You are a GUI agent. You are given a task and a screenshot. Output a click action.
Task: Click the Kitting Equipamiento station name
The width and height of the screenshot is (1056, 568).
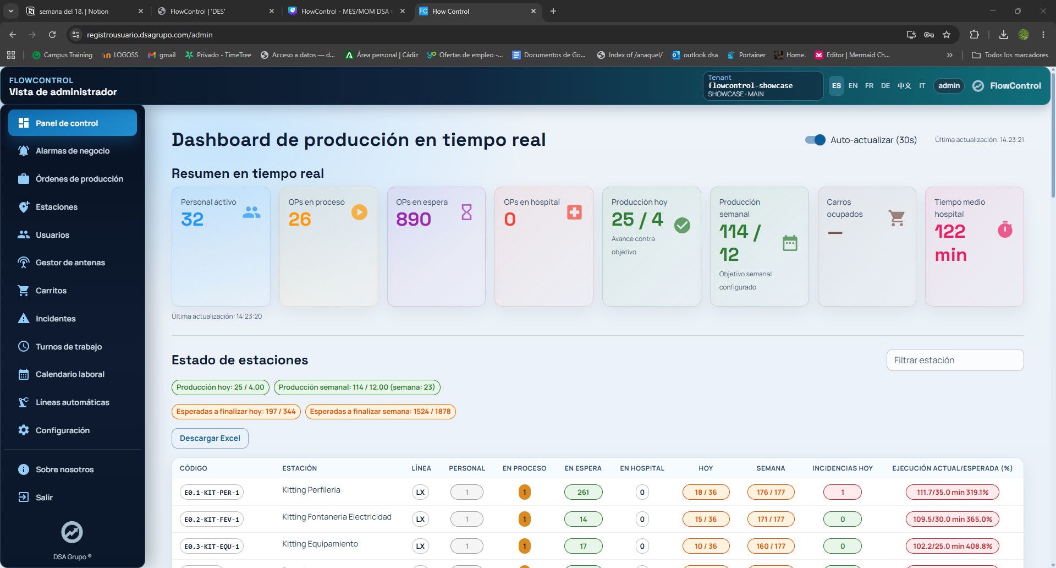pyautogui.click(x=320, y=544)
